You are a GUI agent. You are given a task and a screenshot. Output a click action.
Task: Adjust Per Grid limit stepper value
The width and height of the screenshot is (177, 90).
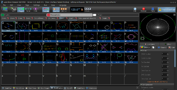click(167, 66)
